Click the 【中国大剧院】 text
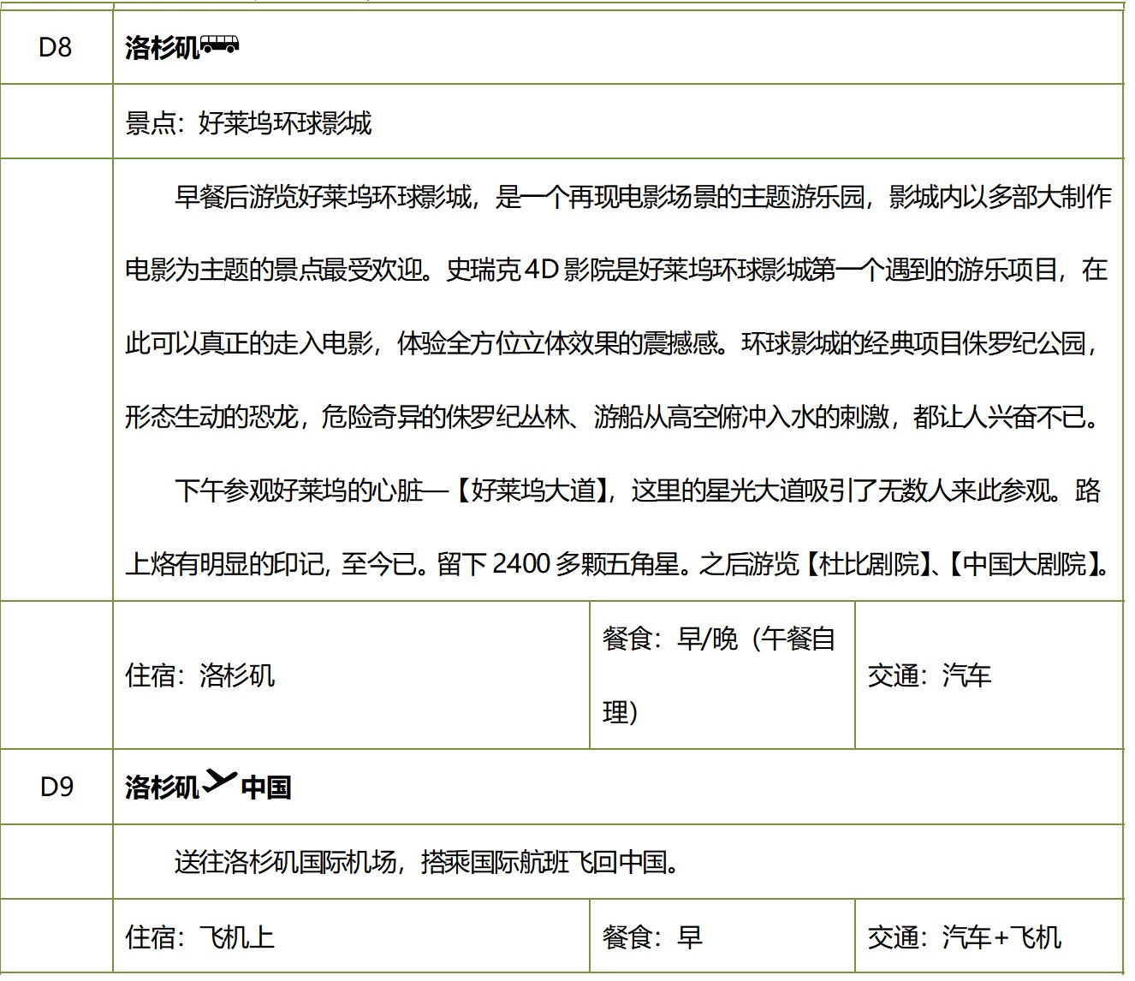This screenshot has height=981, width=1135. [1025, 565]
